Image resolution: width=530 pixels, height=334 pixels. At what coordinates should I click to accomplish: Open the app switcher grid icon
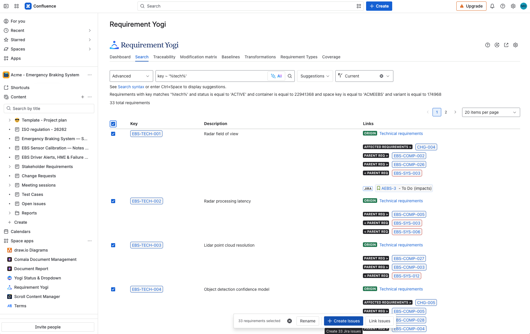click(17, 6)
